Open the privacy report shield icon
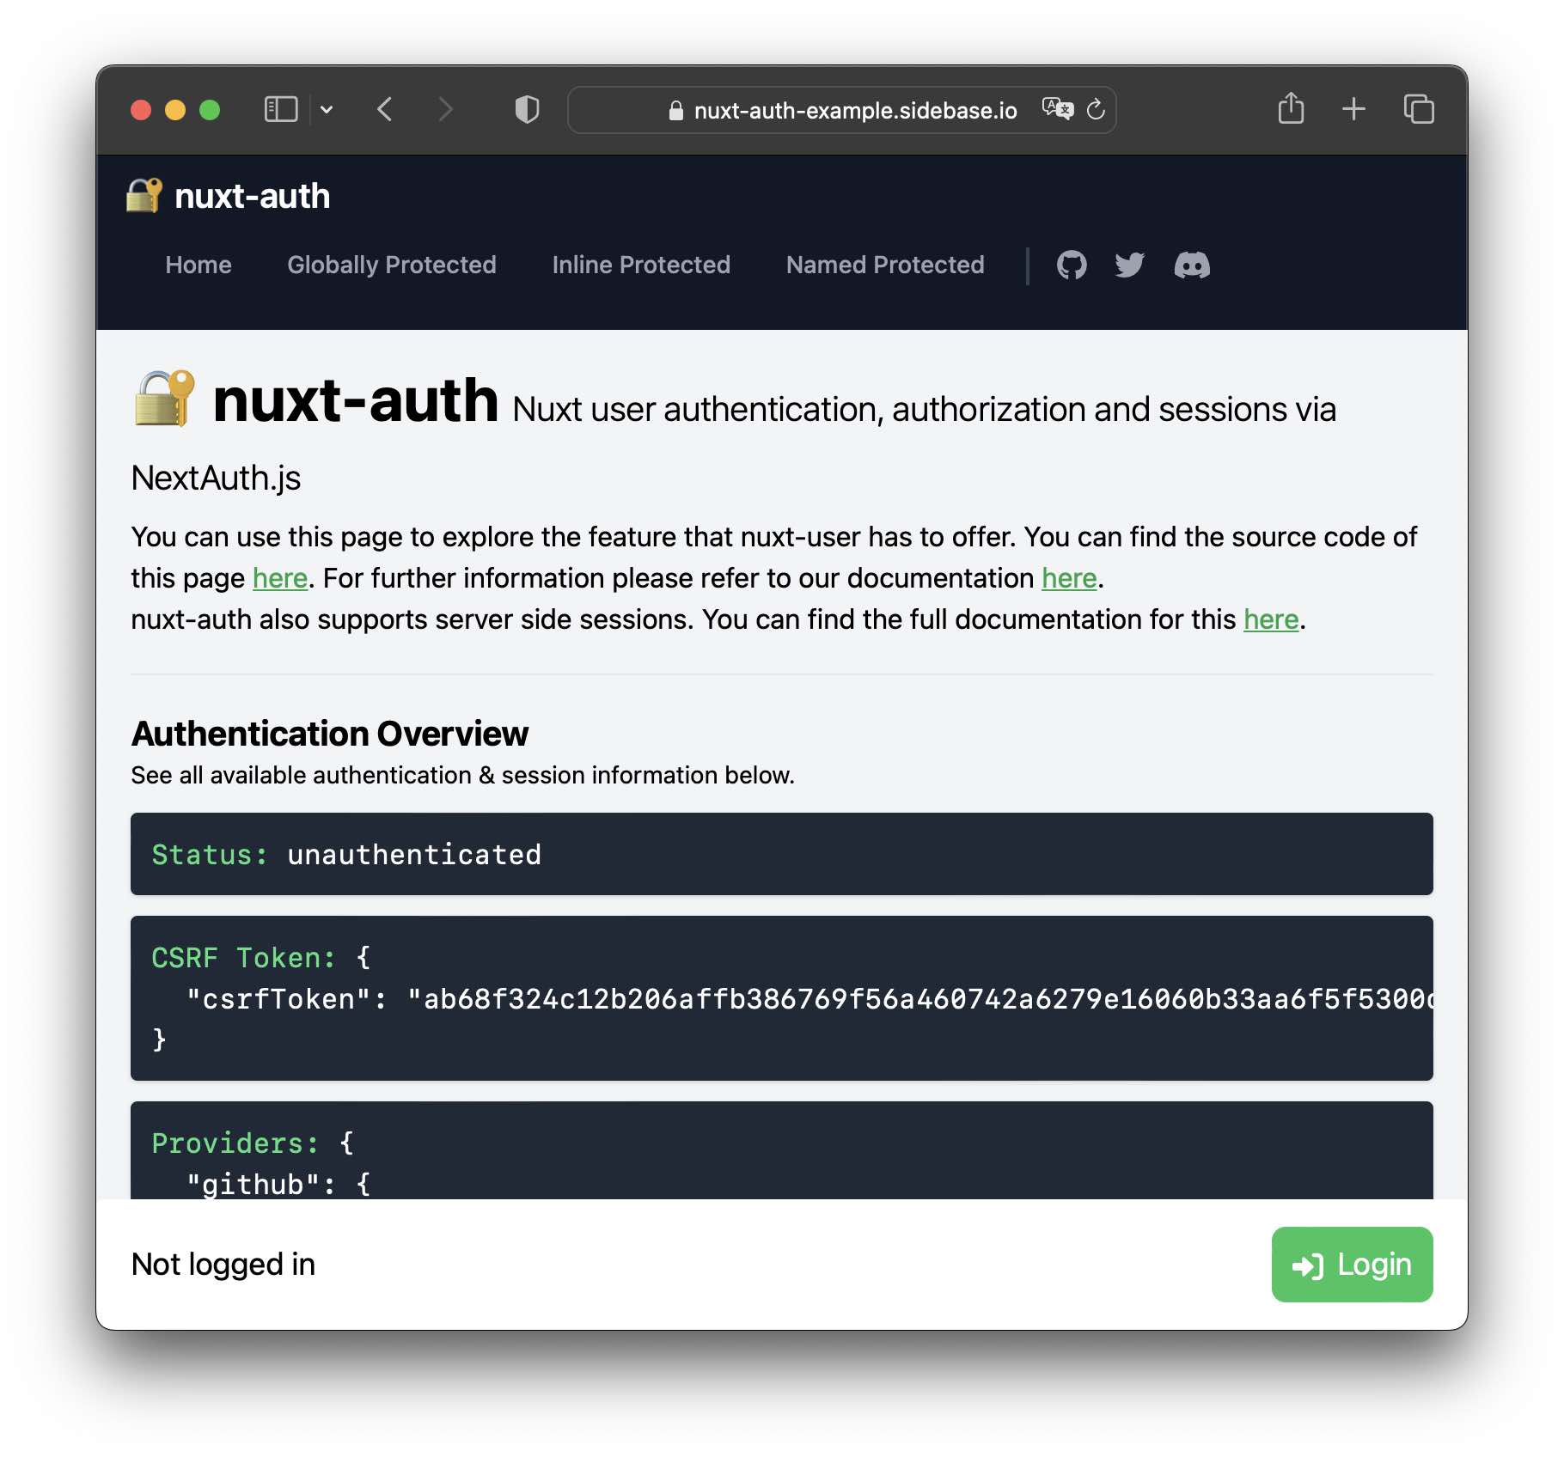Image resolution: width=1564 pixels, height=1457 pixels. point(527,109)
